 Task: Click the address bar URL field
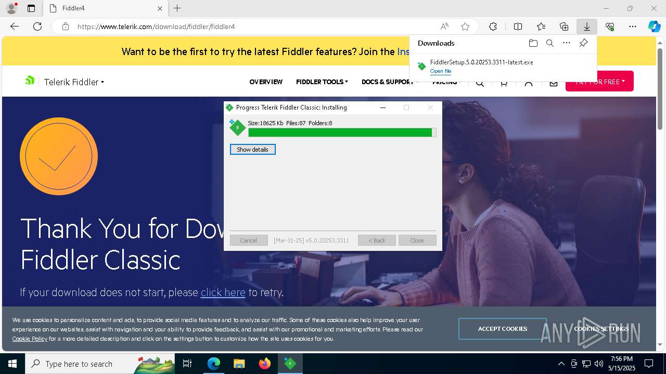(255, 26)
